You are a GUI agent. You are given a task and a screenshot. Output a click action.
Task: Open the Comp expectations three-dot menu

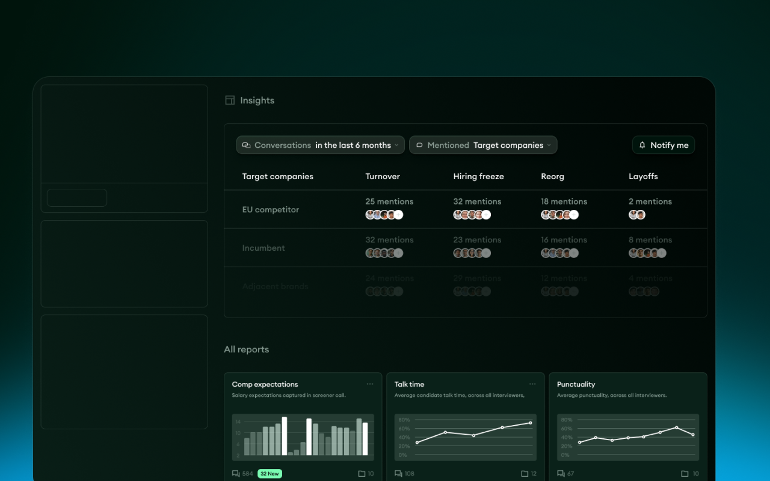pyautogui.click(x=370, y=384)
